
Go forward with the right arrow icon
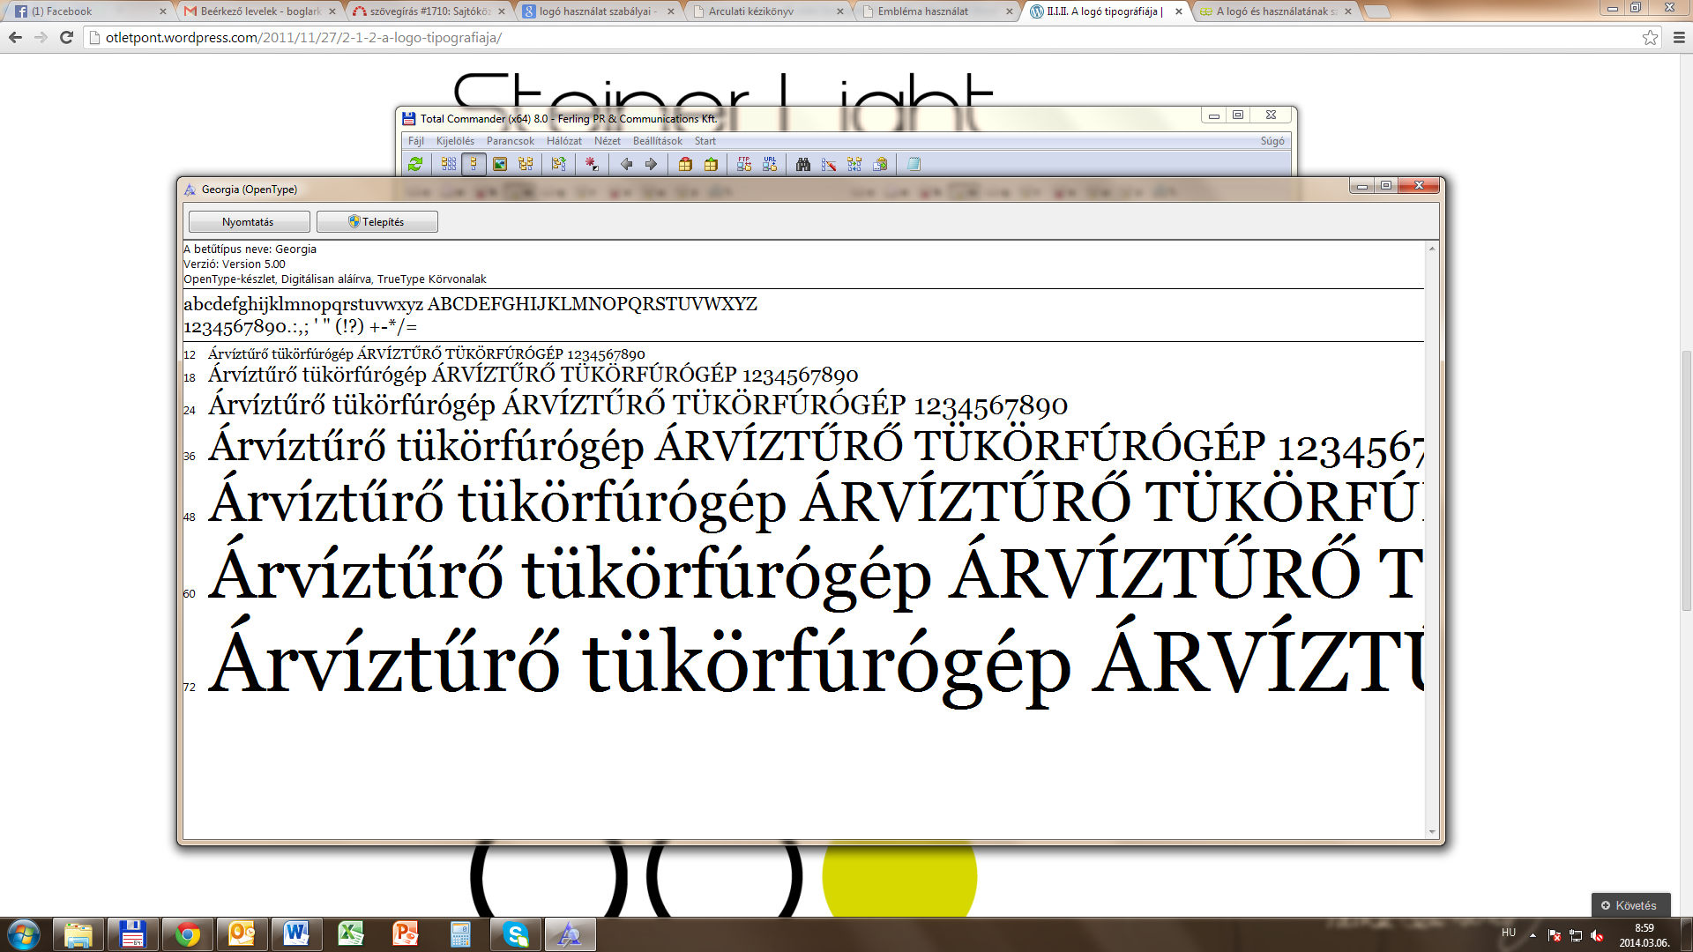(651, 164)
